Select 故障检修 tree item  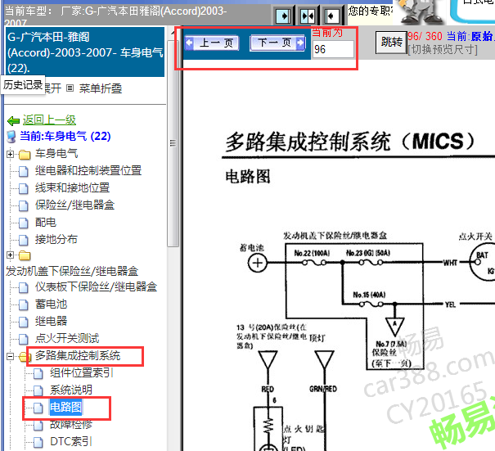click(71, 425)
